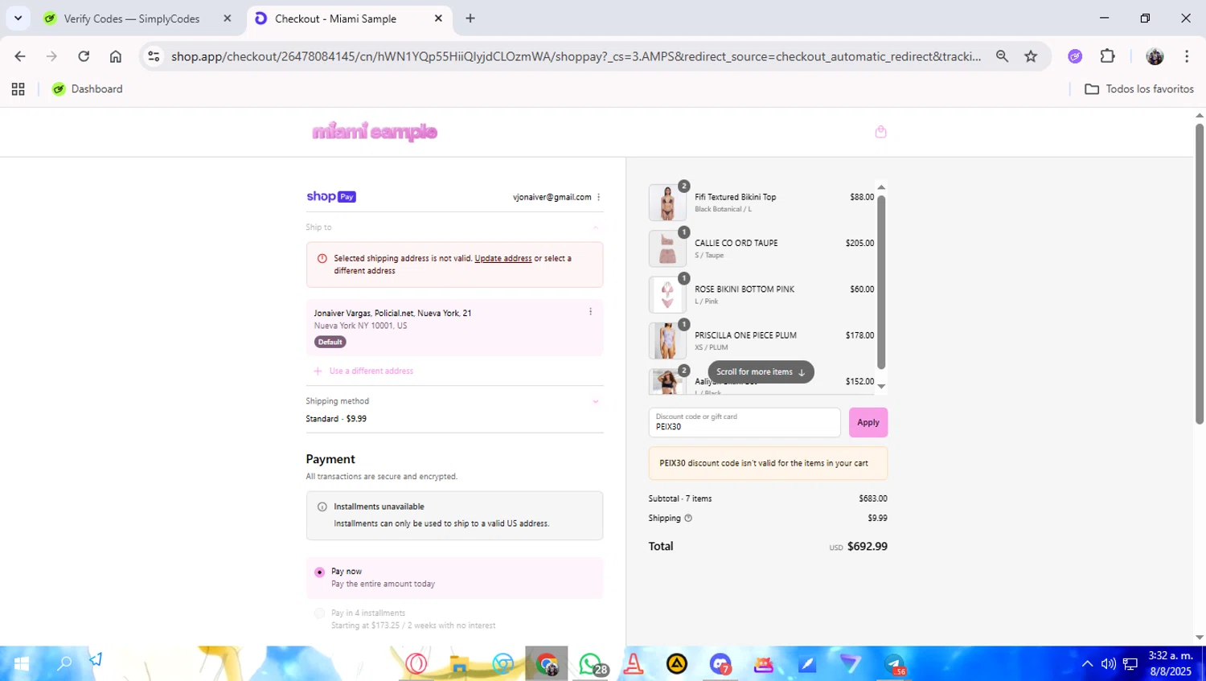Click the Miami Sample store logo
The image size is (1206, 681).
click(x=375, y=132)
